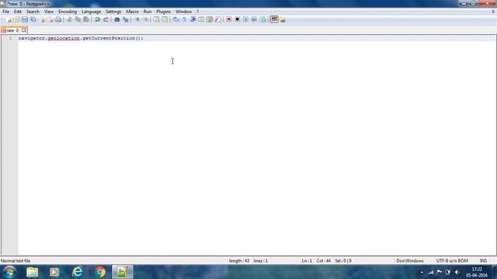Image resolution: width=497 pixels, height=279 pixels.
Task: Toggle word wrap in the toolbar
Action: (176, 19)
